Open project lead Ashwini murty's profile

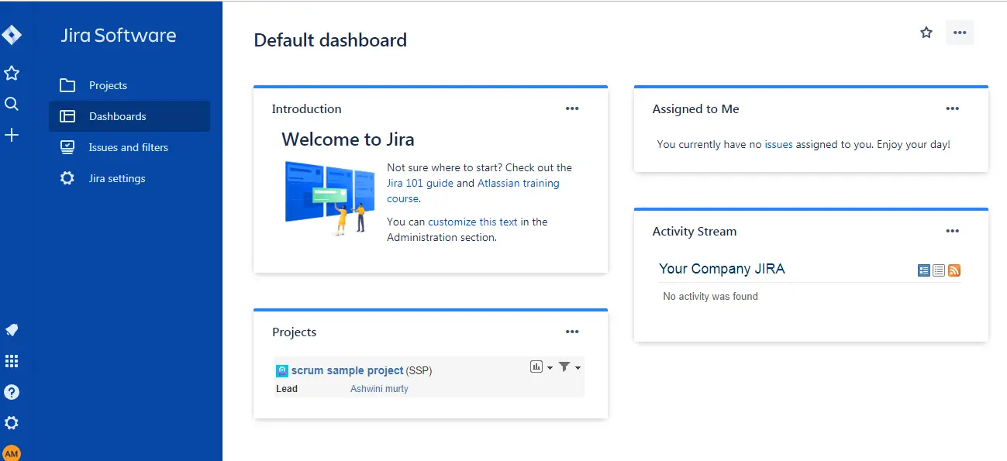379,388
